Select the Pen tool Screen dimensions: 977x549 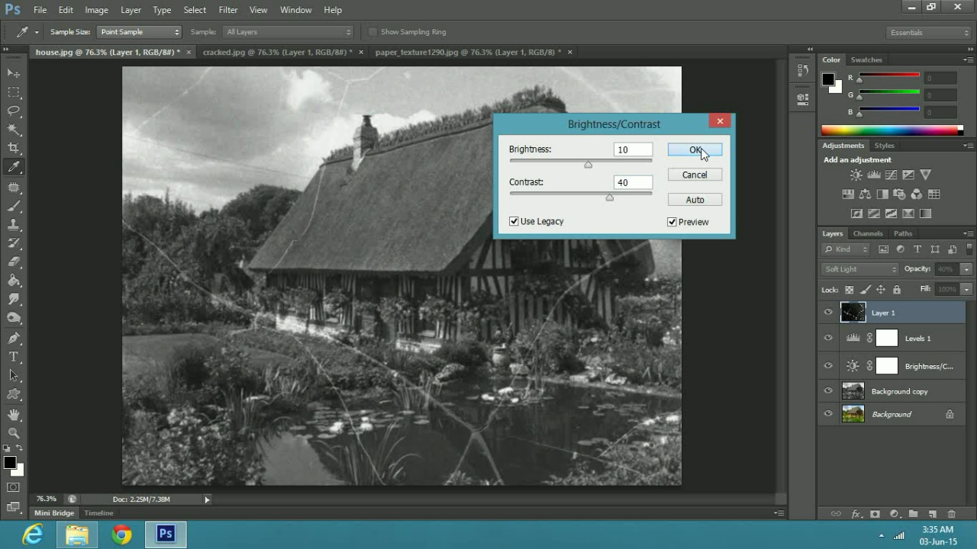pos(14,338)
